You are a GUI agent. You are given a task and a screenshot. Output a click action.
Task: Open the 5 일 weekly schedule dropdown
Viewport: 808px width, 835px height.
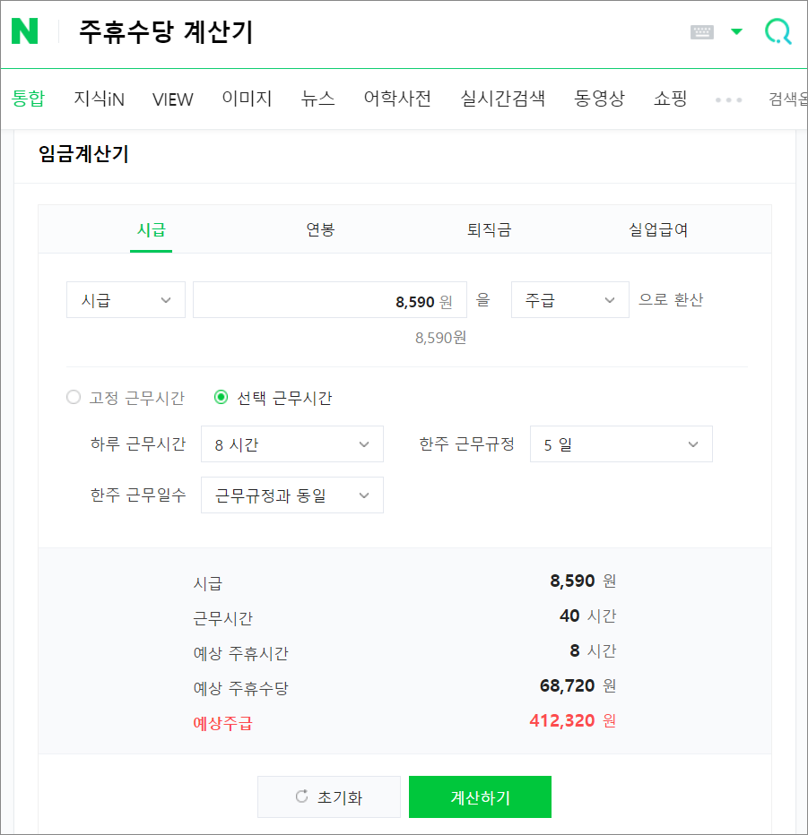621,443
